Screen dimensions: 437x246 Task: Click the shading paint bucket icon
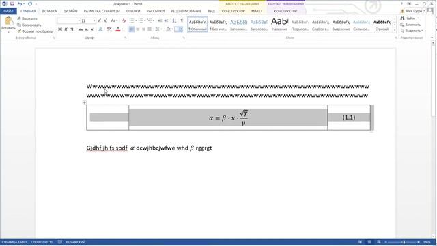tap(168, 29)
